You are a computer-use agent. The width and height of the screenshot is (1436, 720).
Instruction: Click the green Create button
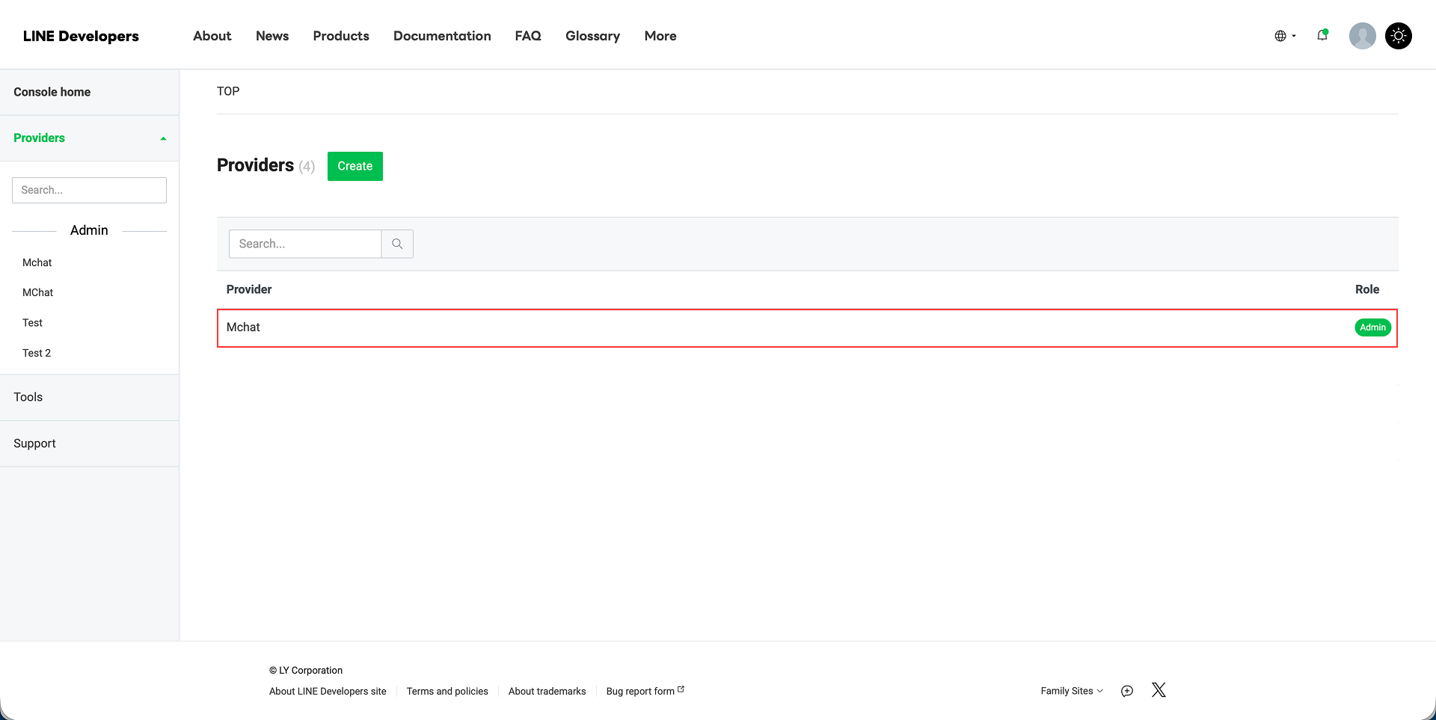355,166
